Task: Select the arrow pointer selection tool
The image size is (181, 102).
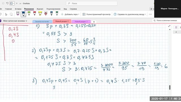Action: 6,14
